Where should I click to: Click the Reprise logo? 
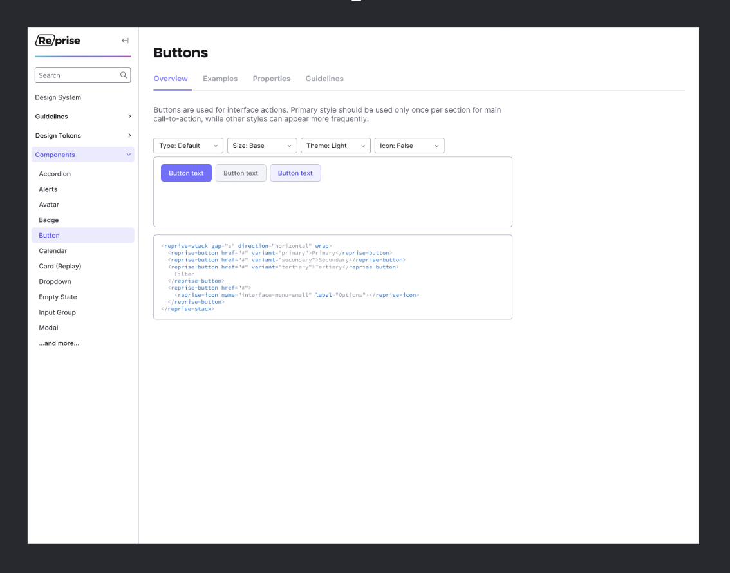58,41
